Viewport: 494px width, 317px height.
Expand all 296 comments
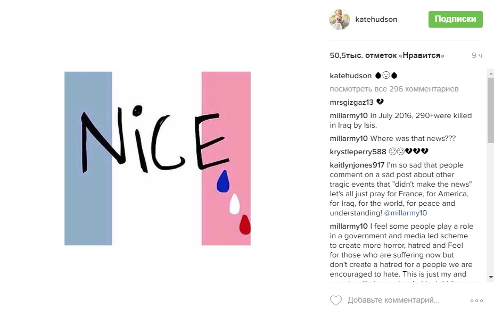(x=394, y=89)
